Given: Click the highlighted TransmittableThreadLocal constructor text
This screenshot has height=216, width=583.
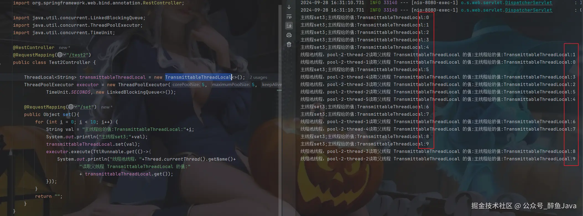Looking at the screenshot, I should click(x=198, y=77).
